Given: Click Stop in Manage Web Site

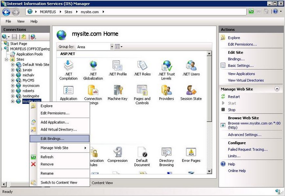Looking at the screenshot, I should 232,110.
